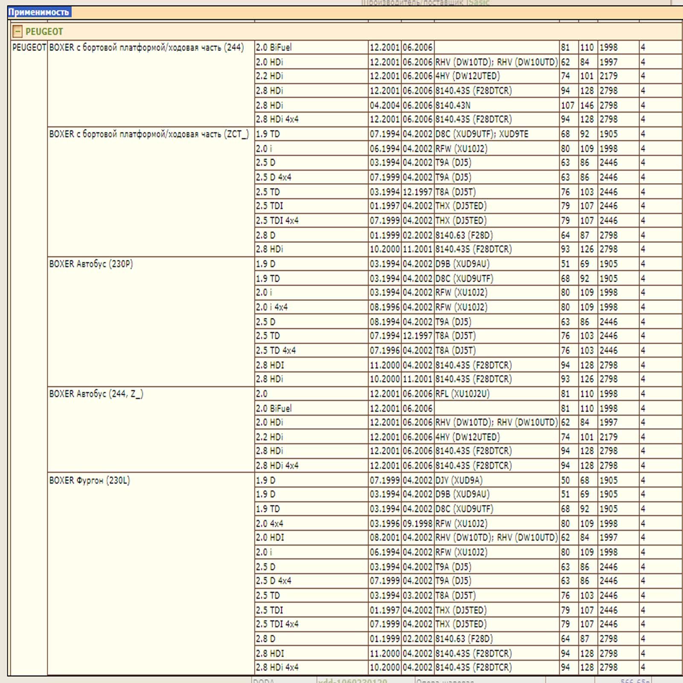The image size is (683, 683).
Task: Click the 03.1996 start date cell
Action: [385, 523]
